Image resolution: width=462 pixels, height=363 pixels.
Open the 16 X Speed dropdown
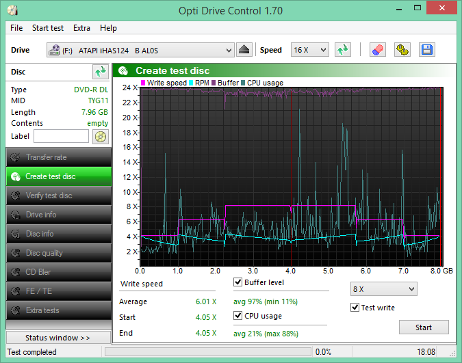(309, 50)
